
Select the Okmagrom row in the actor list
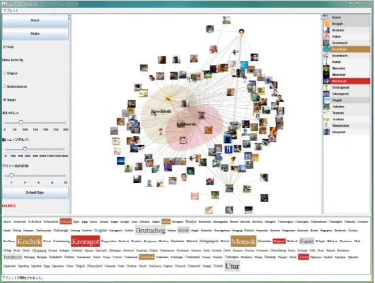pyautogui.click(x=346, y=94)
